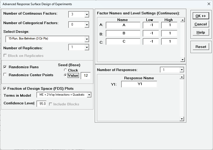Toggle the Randomize Runs checkbox

[5, 67]
